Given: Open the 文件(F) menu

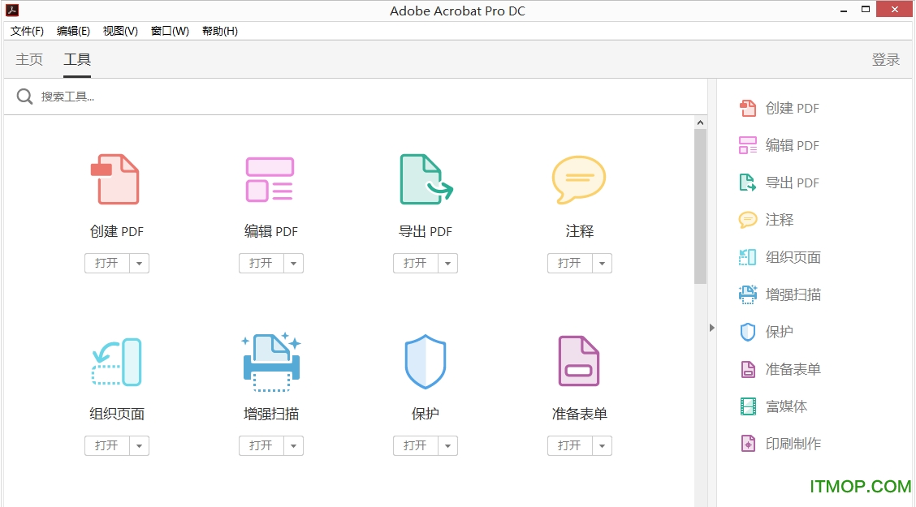Looking at the screenshot, I should (x=27, y=31).
